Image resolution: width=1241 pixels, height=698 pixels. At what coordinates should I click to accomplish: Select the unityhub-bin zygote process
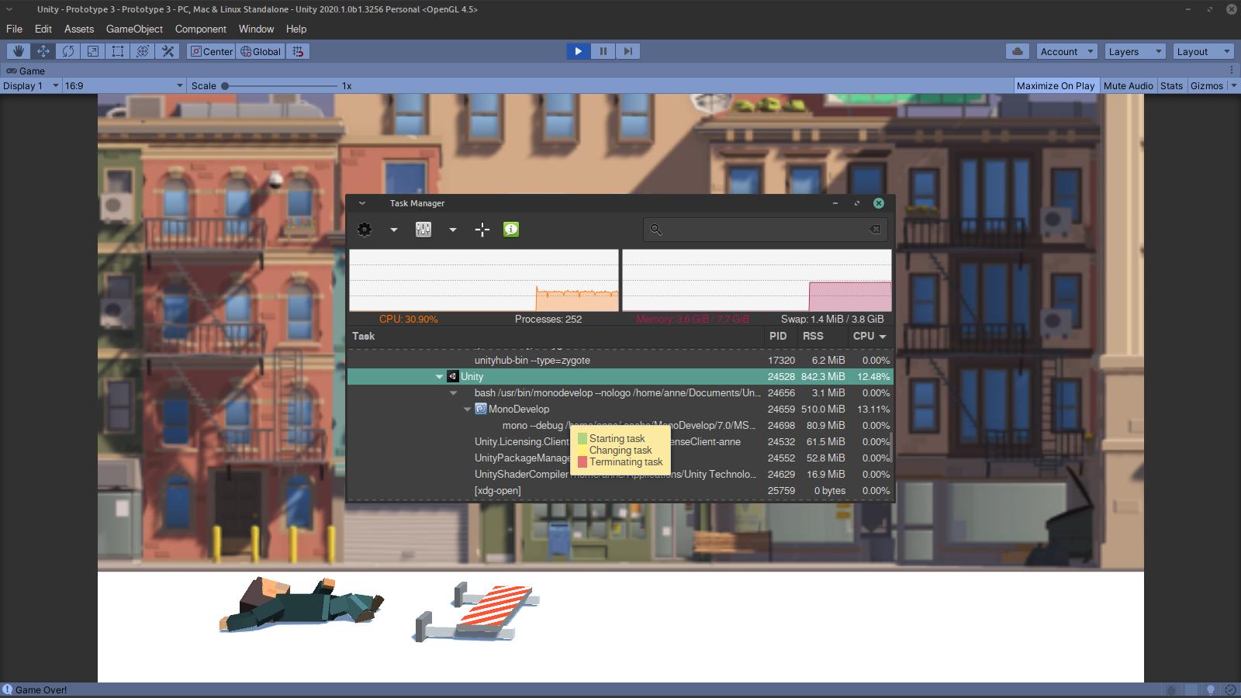pos(620,360)
